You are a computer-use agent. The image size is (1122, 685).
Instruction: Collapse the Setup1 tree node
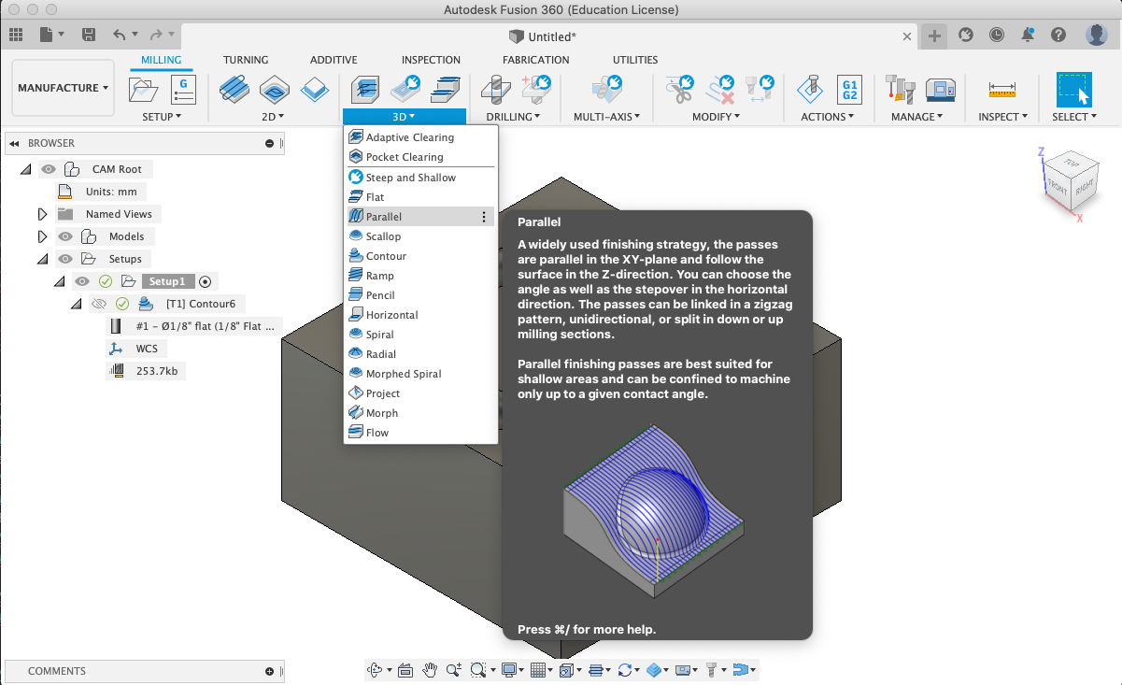click(60, 281)
